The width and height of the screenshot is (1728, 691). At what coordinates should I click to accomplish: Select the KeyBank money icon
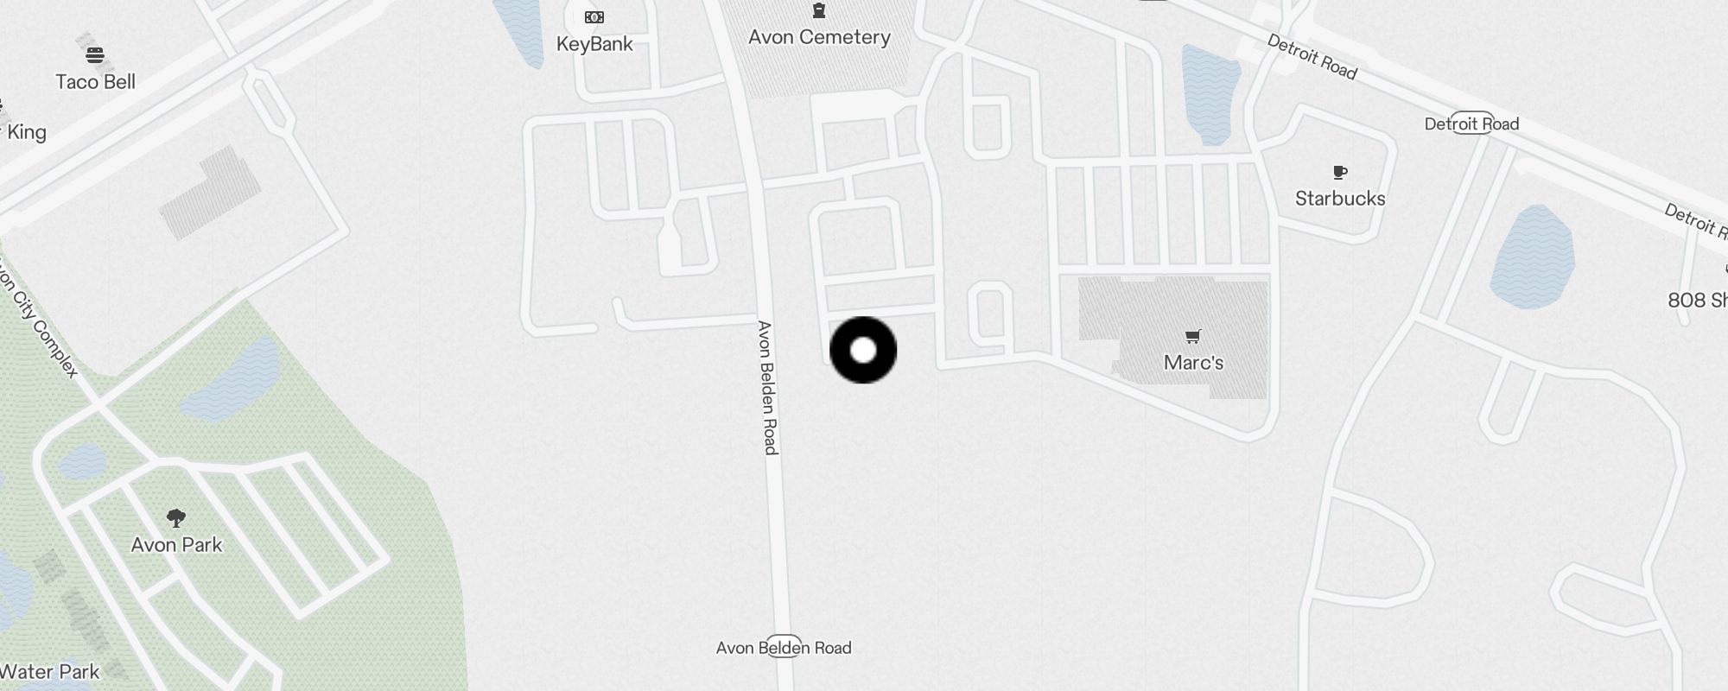point(594,17)
